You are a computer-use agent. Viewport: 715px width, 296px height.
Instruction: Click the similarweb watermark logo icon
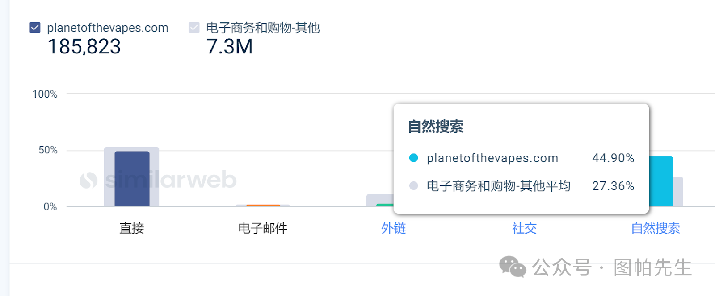(x=88, y=180)
